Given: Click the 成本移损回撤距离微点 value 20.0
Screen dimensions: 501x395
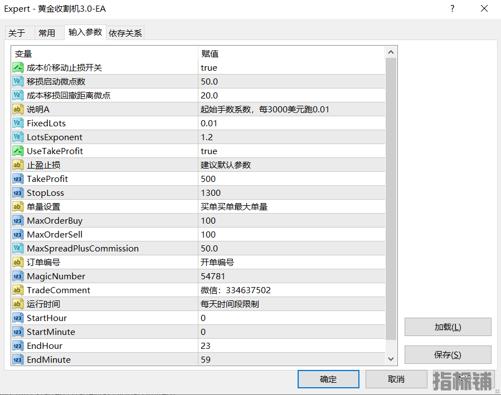Looking at the screenshot, I should click(210, 95).
